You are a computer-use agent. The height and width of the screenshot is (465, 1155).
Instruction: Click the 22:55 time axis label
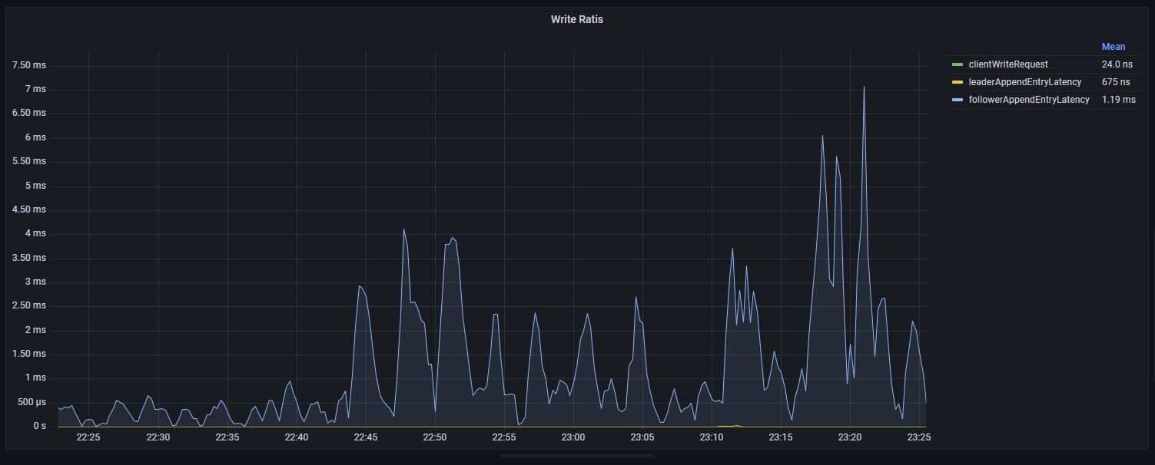[503, 437]
